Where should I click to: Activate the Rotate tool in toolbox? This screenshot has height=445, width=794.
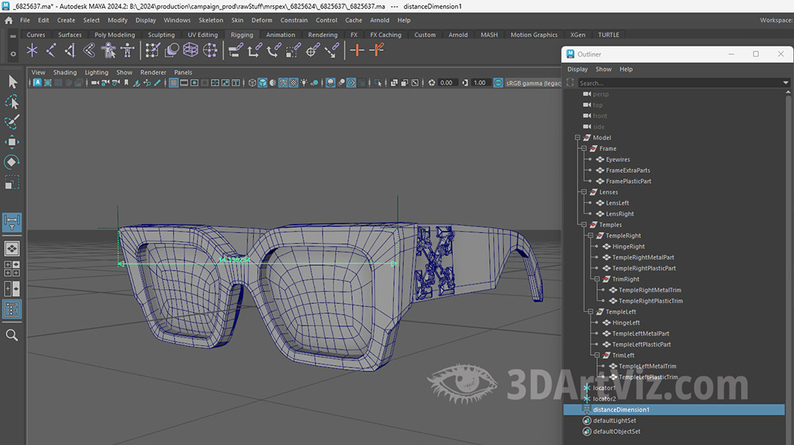click(12, 162)
